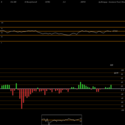The image size is (125, 125).
Task: Click the '70' label on RSI axis
Action: pyautogui.click(x=2, y=29)
